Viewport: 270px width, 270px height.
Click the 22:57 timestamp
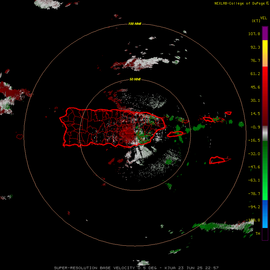click(212, 268)
